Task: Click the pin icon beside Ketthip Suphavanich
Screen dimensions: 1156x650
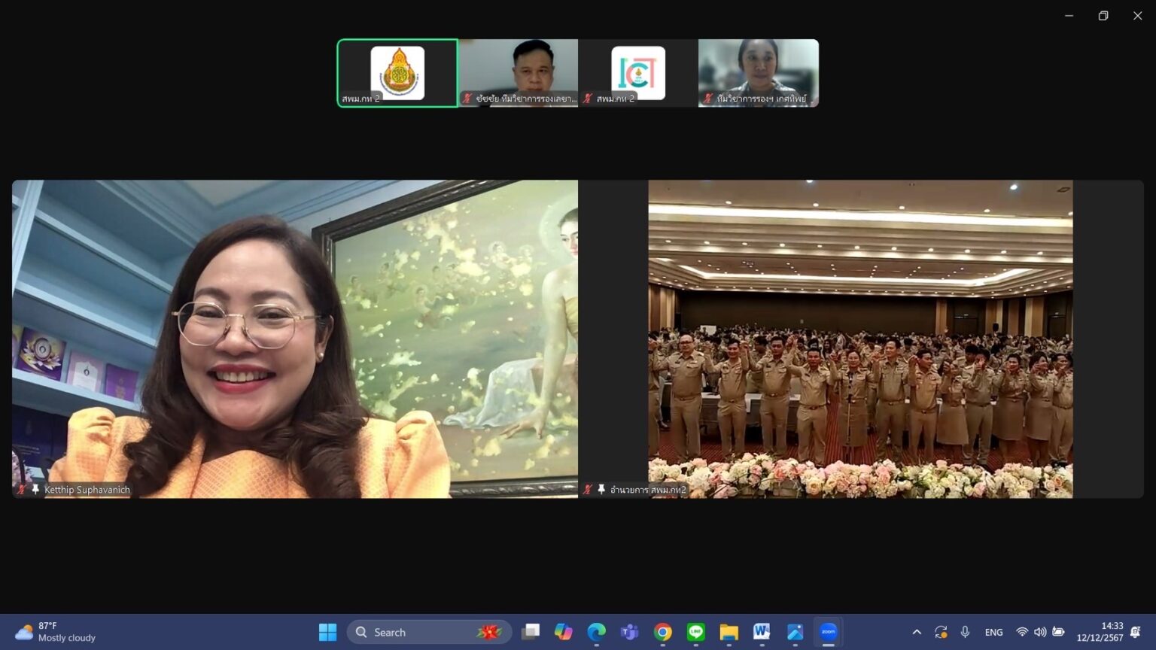Action: (x=35, y=490)
